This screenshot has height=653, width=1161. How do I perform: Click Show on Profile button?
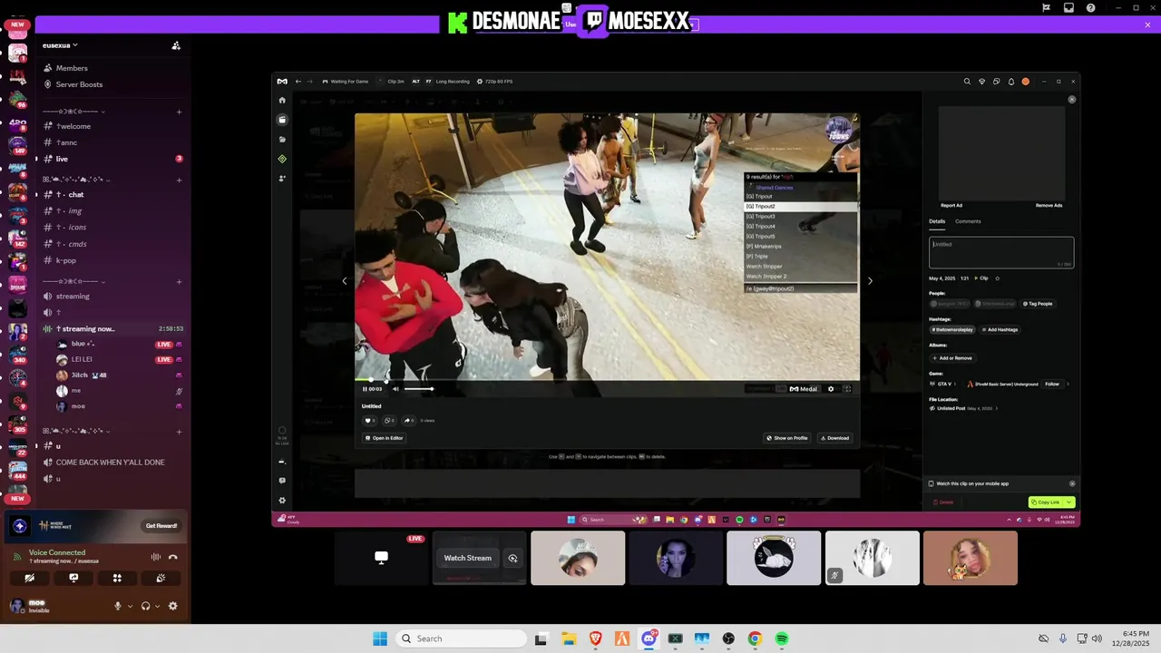coord(787,438)
